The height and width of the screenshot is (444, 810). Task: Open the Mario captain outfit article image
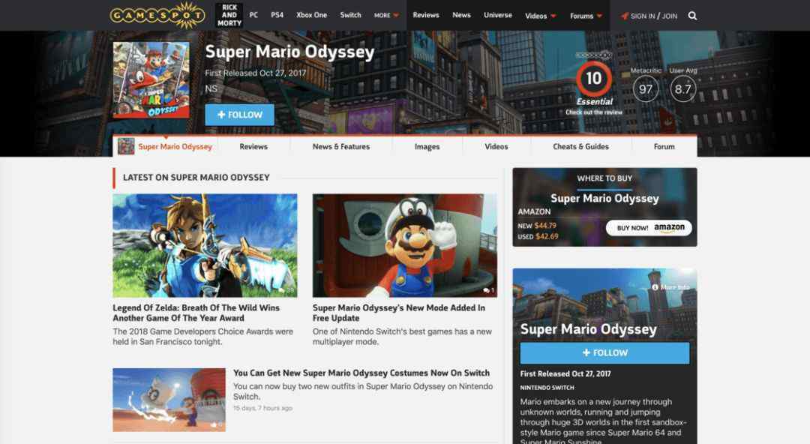[404, 245]
